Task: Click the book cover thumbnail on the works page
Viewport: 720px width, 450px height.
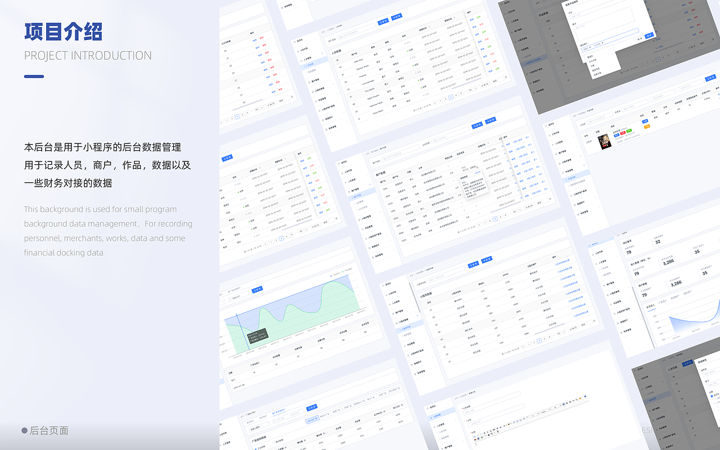Action: point(605,142)
